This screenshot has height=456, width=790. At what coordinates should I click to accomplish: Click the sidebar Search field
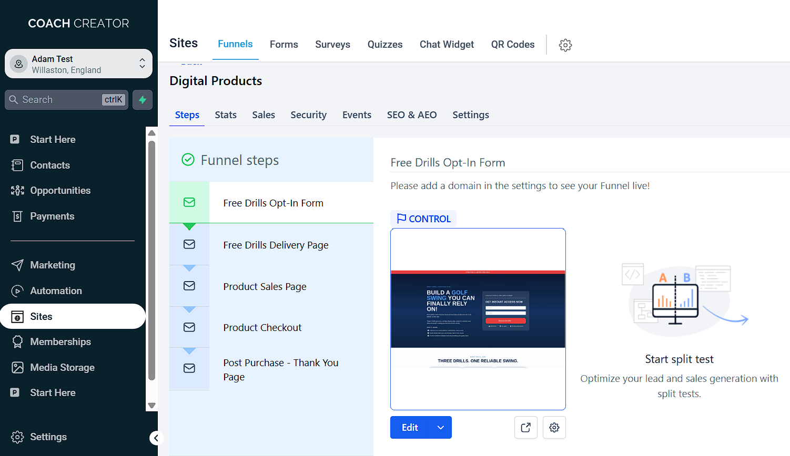(x=66, y=100)
